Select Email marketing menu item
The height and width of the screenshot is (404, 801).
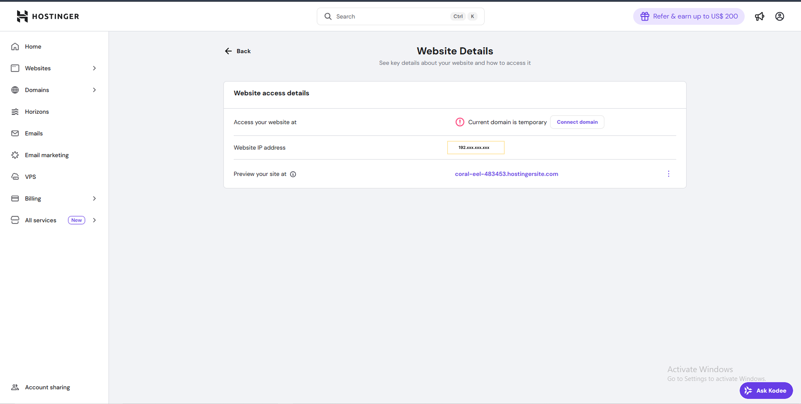pos(47,155)
